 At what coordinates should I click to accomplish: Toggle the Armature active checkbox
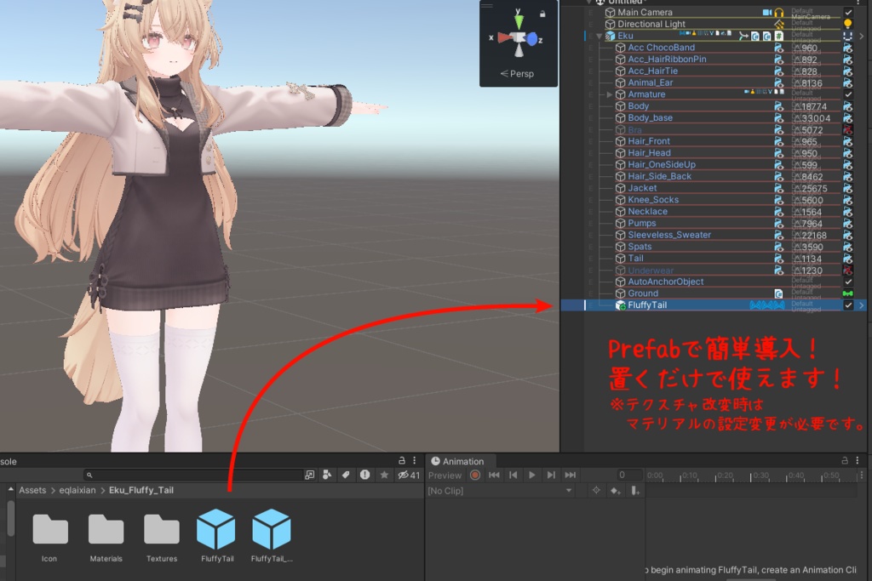848,94
